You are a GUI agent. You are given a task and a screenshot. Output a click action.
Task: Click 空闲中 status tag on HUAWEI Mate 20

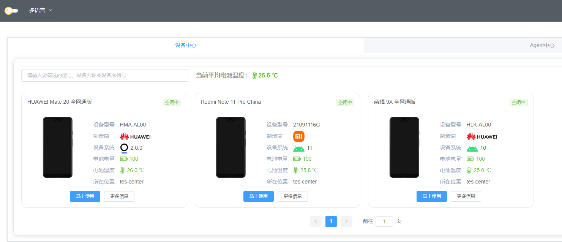172,103
